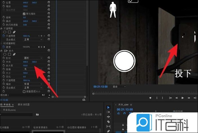The height and width of the screenshot is (133, 198).
Task: Click the Mark Out brace button
Action: pyautogui.click(x=162, y=98)
